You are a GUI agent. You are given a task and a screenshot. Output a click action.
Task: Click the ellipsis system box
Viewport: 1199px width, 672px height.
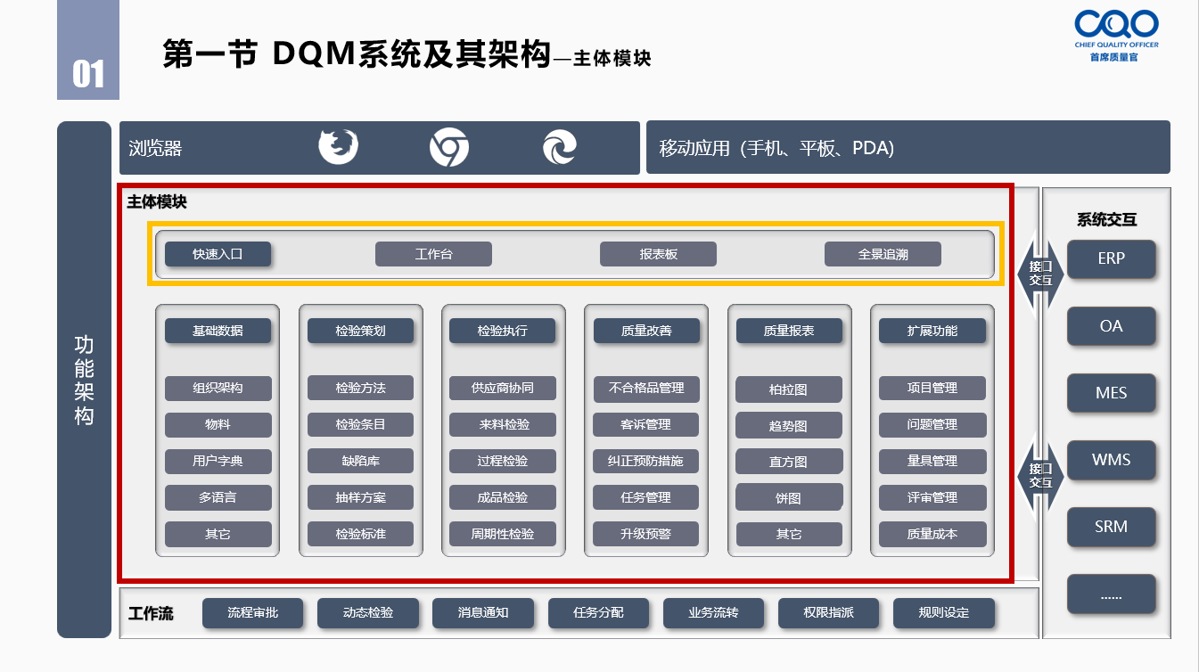coord(1111,594)
